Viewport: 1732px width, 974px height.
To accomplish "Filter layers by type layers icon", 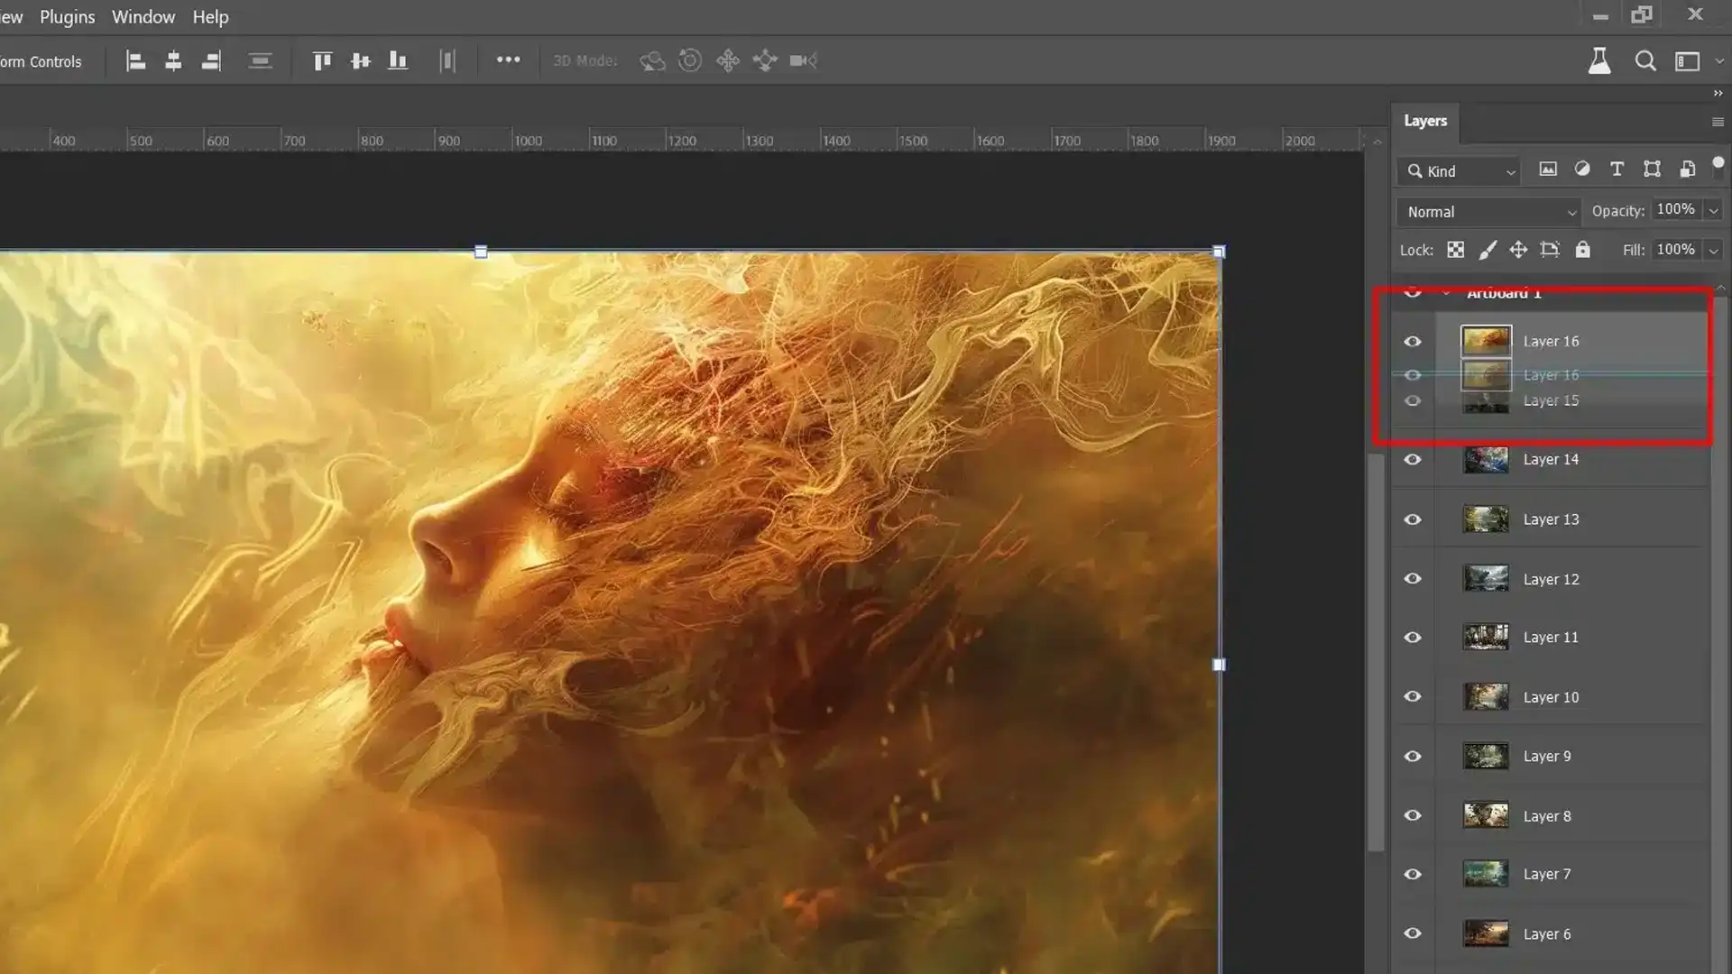I will [x=1617, y=169].
